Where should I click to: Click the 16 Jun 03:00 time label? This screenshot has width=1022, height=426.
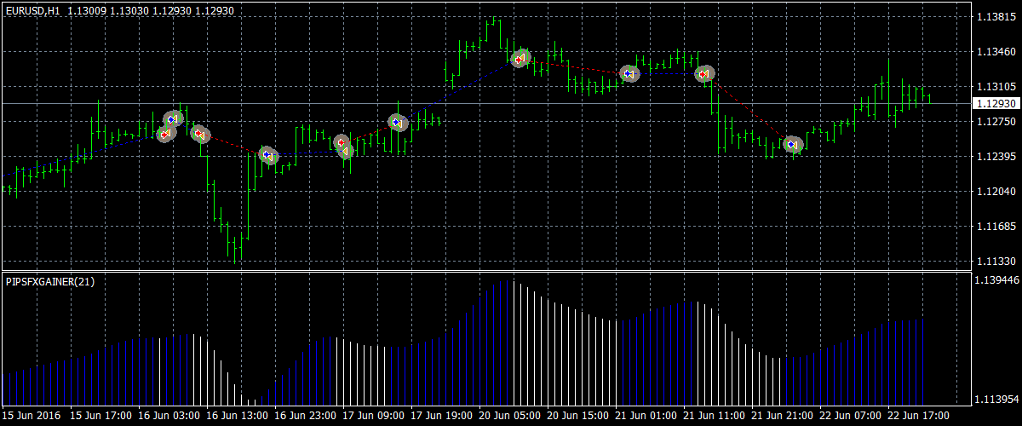pyautogui.click(x=169, y=416)
